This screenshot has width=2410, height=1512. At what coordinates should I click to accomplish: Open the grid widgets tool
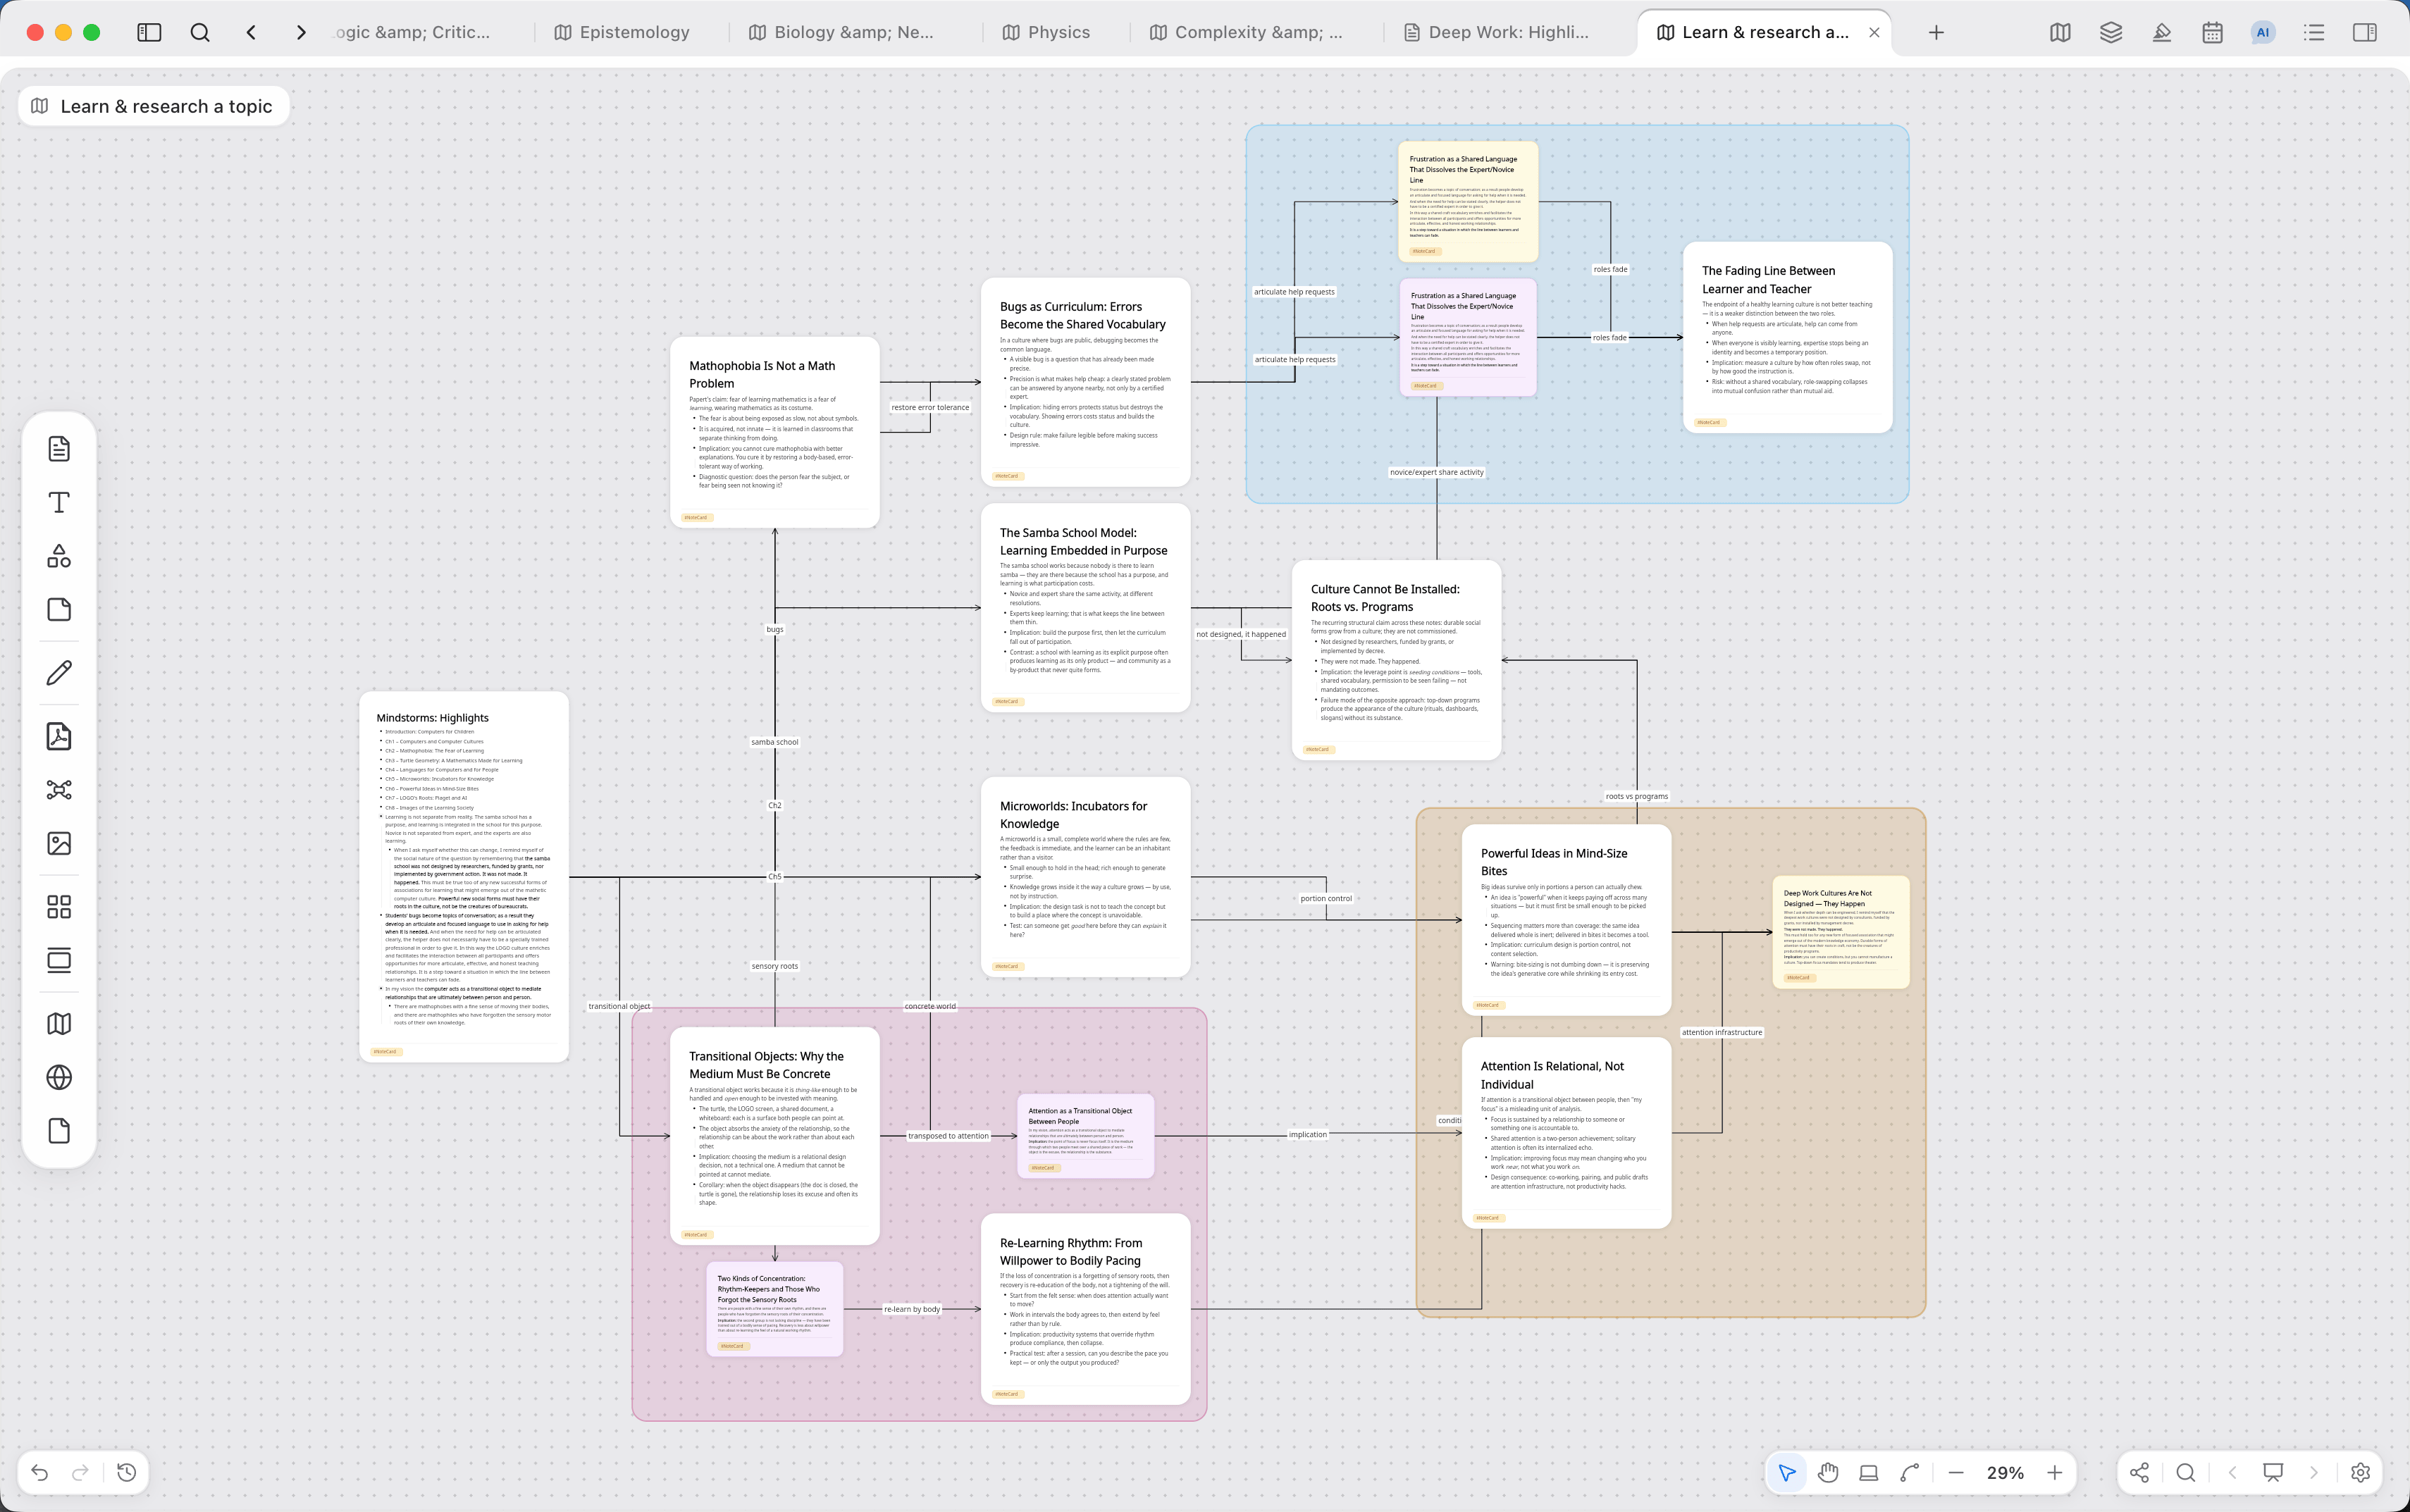(x=59, y=907)
